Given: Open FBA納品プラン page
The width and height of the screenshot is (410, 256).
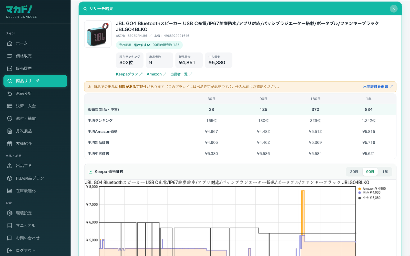Looking at the screenshot, I should click(35, 178).
